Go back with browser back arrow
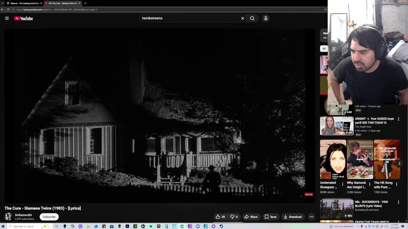408x229 pixels. pyautogui.click(x=2, y=10)
